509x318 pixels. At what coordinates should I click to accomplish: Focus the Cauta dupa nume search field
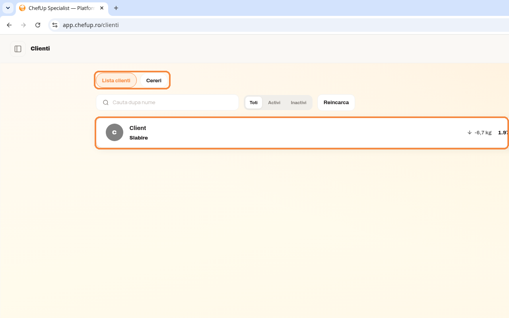(167, 103)
